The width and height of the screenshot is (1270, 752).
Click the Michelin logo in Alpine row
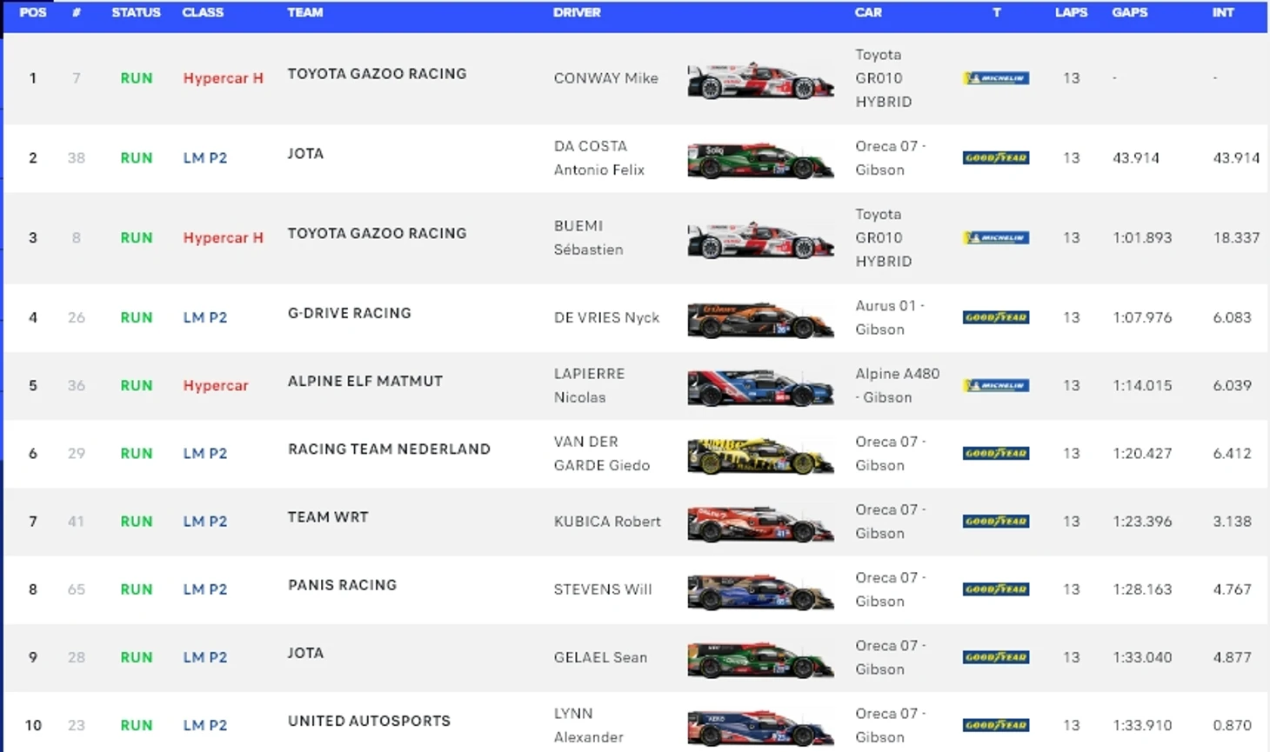pyautogui.click(x=996, y=386)
